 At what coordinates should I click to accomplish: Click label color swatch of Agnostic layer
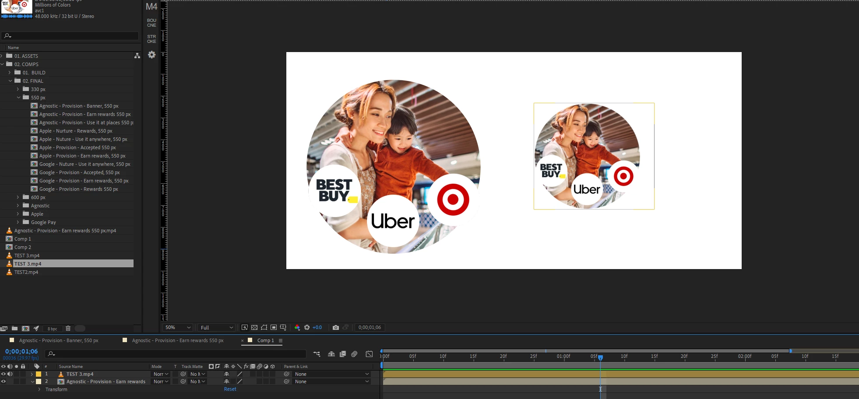(39, 382)
